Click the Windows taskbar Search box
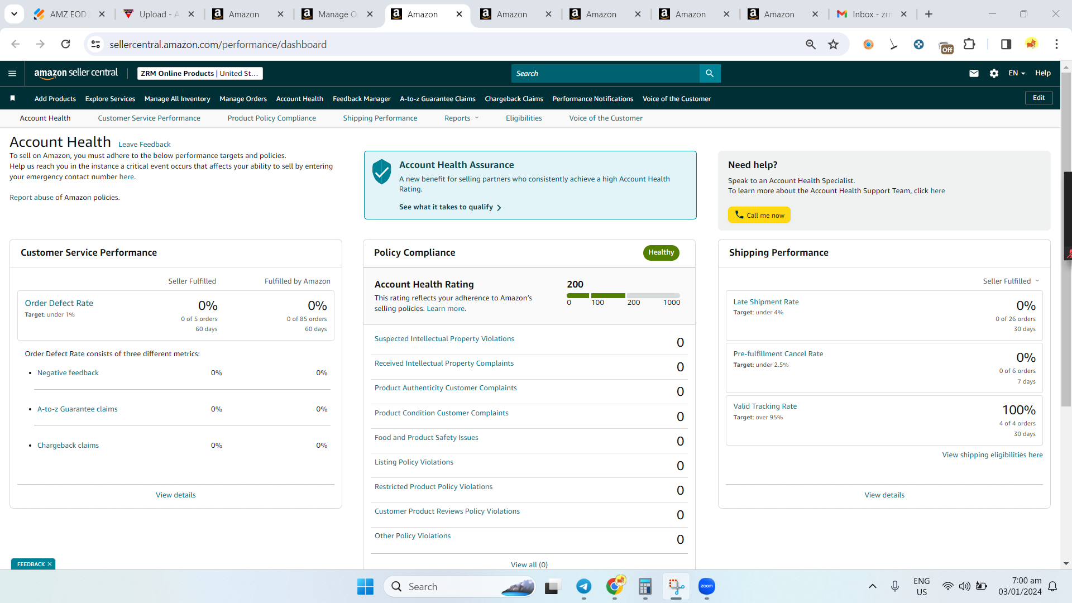 [x=460, y=586]
